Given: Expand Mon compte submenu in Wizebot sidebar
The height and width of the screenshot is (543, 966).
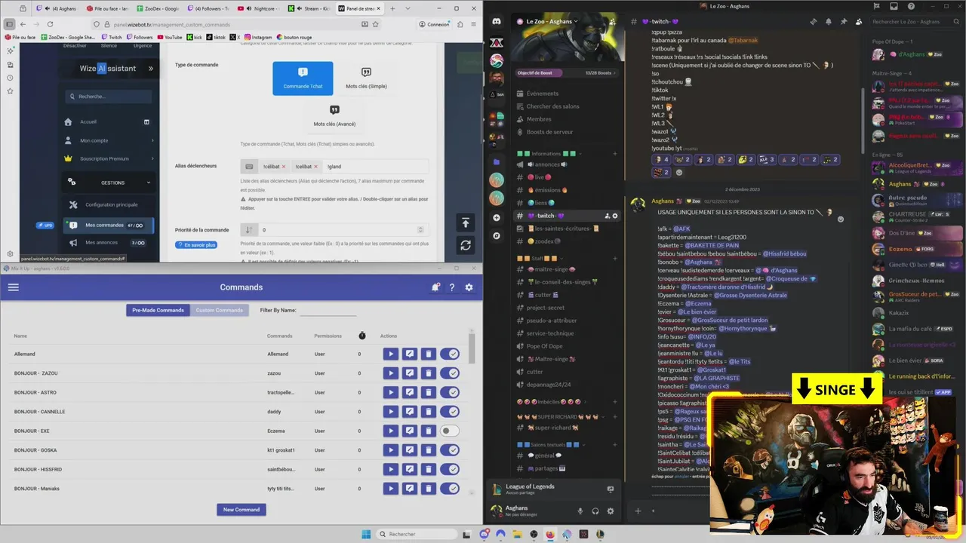Looking at the screenshot, I should point(152,140).
